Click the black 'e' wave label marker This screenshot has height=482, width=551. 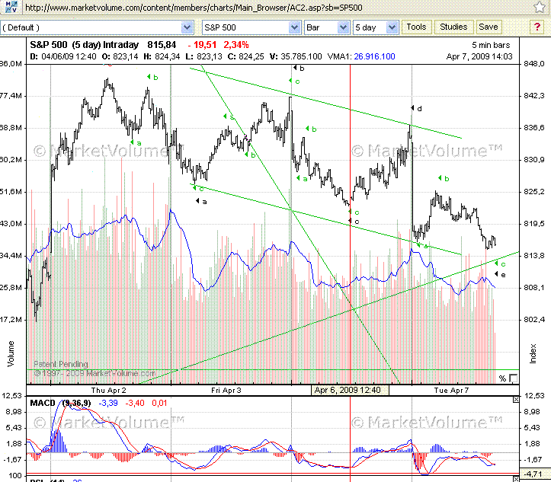[501, 275]
